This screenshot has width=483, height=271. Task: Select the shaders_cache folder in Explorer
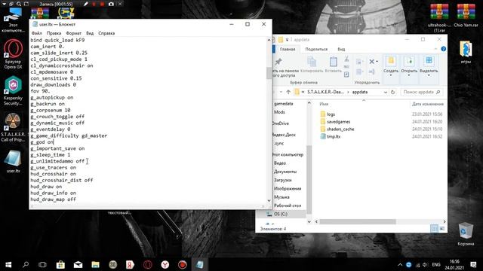click(x=340, y=129)
